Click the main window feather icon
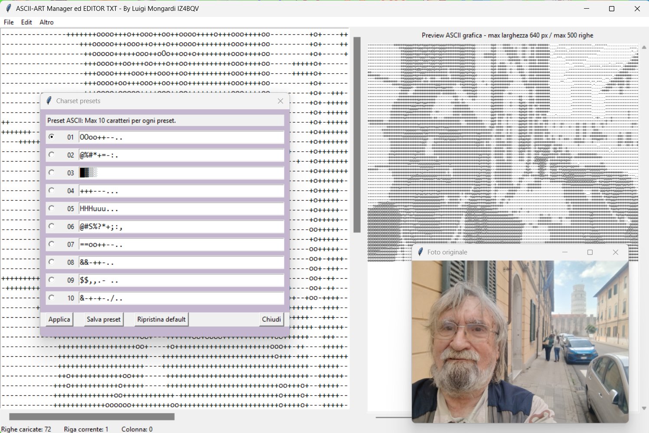 pos(8,8)
